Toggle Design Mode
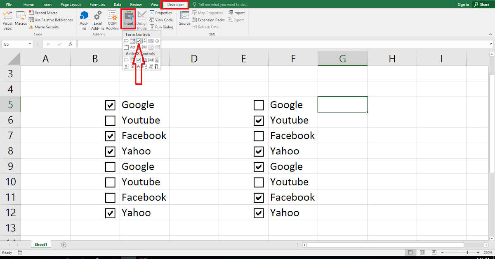 [142, 21]
